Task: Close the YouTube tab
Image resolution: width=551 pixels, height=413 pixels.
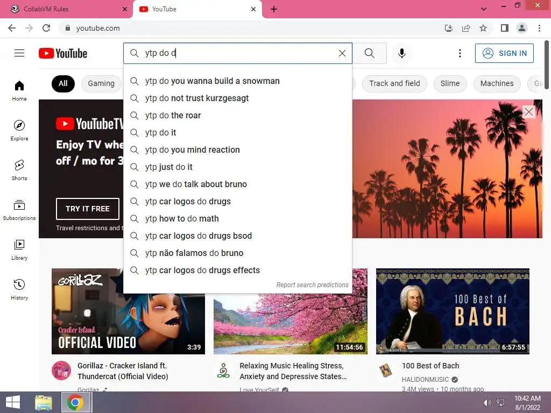Action: pyautogui.click(x=253, y=9)
